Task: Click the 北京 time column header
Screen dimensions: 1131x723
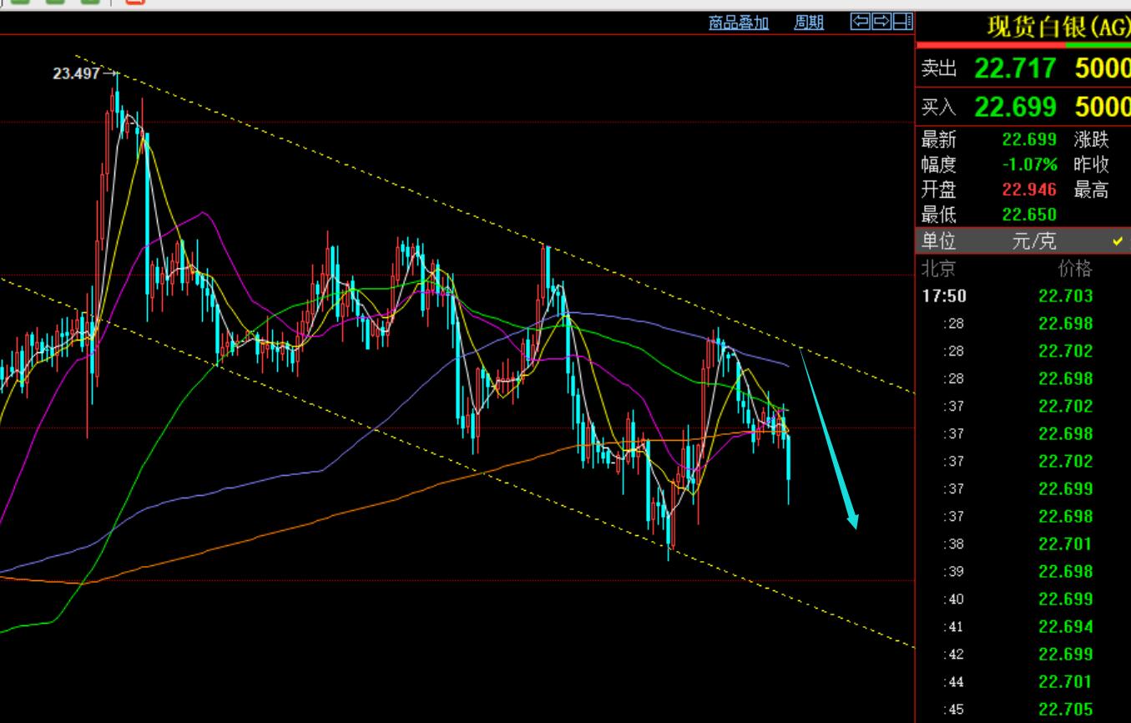Action: [938, 269]
